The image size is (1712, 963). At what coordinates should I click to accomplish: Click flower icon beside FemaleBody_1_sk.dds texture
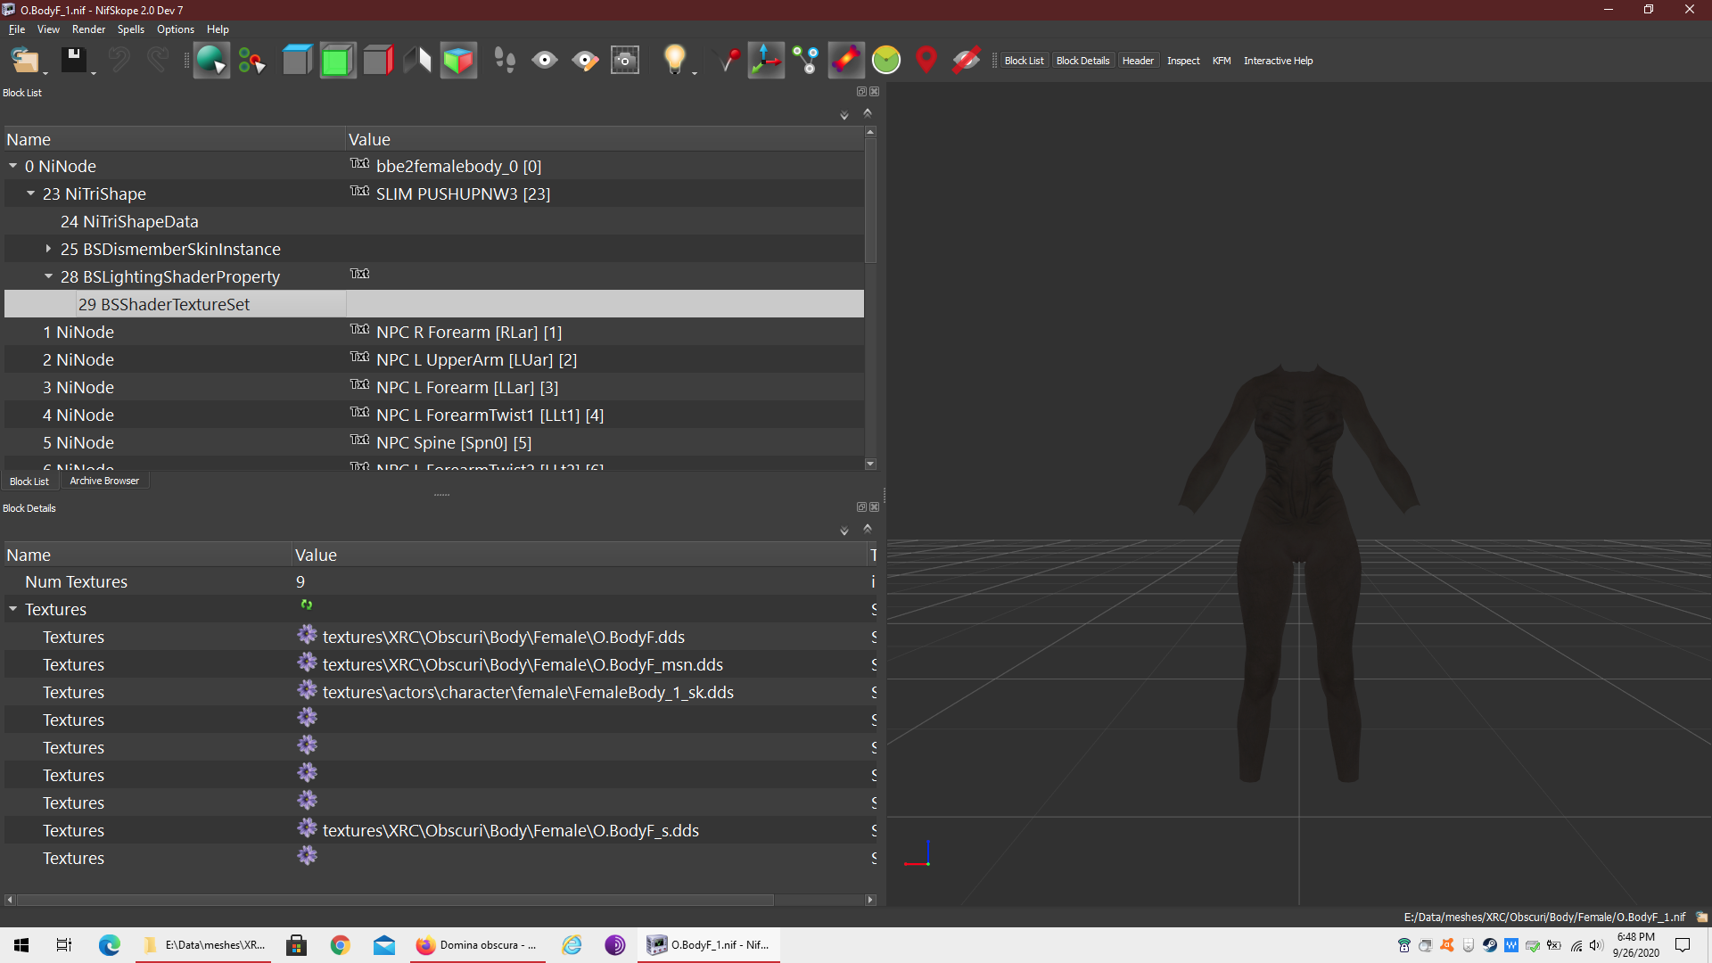click(x=308, y=690)
